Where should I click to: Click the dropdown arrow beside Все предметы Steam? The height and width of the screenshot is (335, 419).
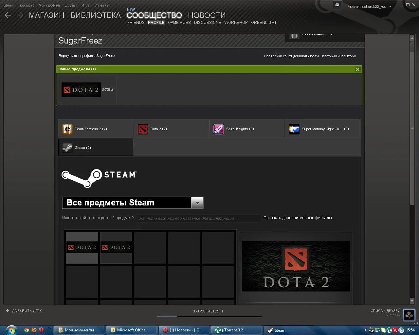pyautogui.click(x=197, y=203)
